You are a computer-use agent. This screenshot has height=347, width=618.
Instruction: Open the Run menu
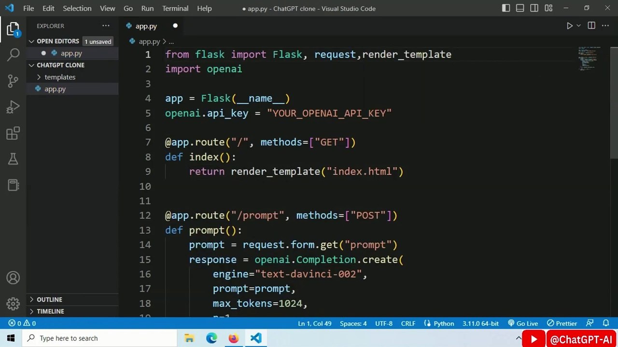click(x=147, y=8)
